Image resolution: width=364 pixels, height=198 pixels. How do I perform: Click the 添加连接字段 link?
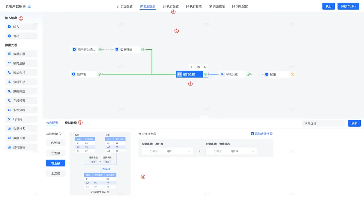[x=262, y=134]
